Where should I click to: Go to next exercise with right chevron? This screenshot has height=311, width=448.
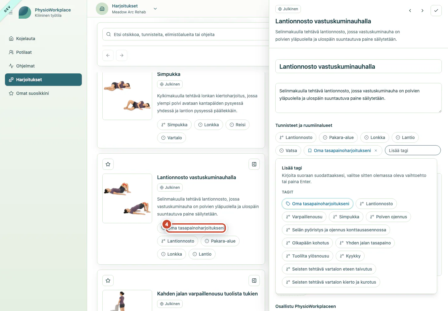click(422, 11)
